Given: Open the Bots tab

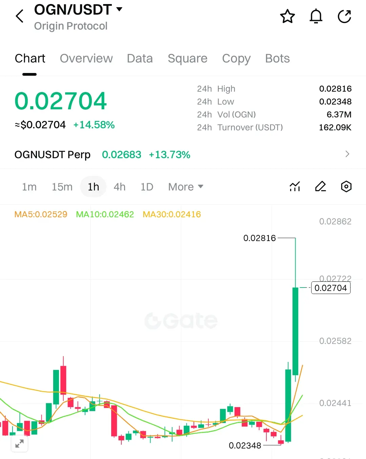Looking at the screenshot, I should tap(277, 58).
